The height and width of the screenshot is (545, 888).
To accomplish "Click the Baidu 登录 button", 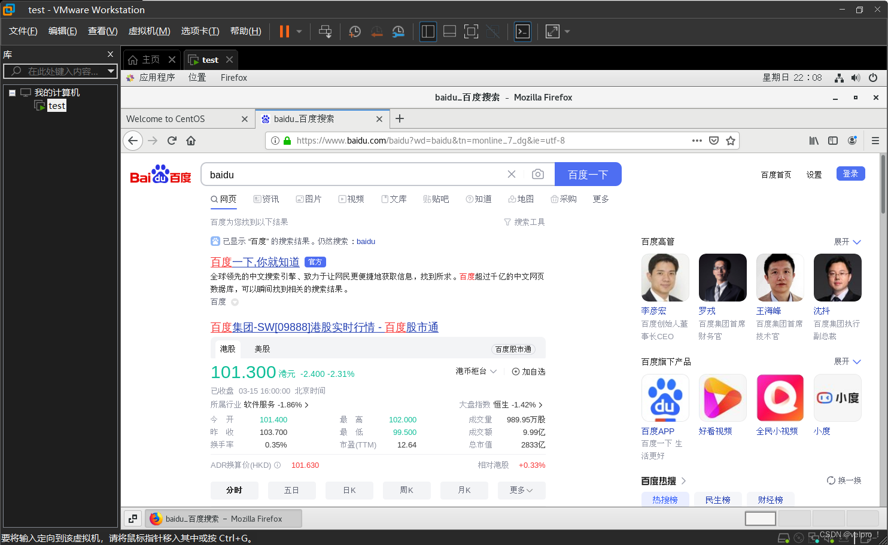I will point(850,173).
